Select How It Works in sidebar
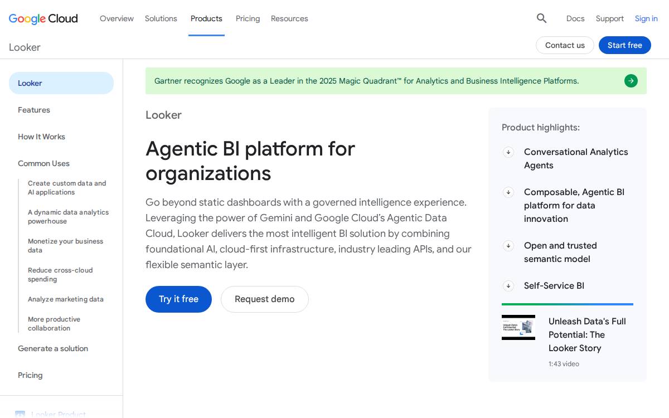The height and width of the screenshot is (418, 669). click(x=41, y=137)
